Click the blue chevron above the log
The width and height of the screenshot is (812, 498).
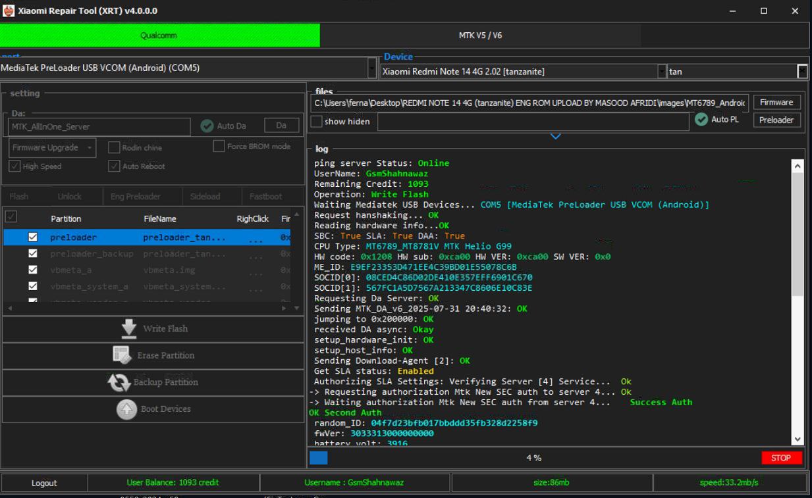pos(555,136)
